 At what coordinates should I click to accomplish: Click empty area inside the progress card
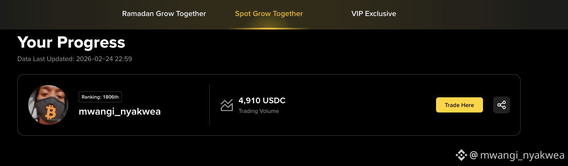coord(359,105)
